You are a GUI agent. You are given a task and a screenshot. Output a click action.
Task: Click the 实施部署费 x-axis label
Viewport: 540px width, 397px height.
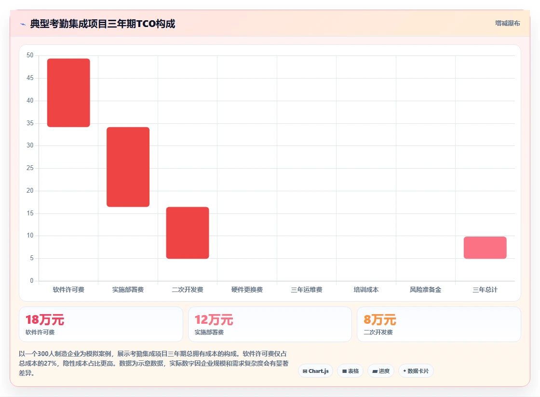click(128, 290)
